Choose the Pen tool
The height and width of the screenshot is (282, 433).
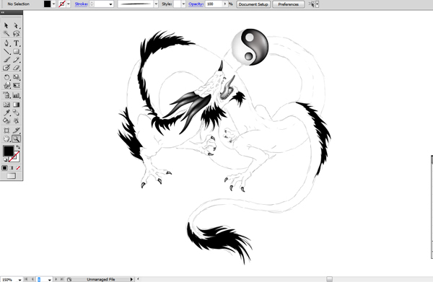pyautogui.click(x=6, y=43)
